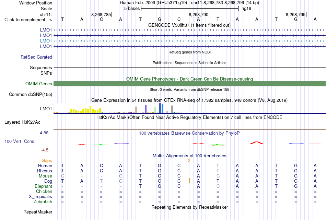
Task: Select the Human alignment row label
Action: 45,166
